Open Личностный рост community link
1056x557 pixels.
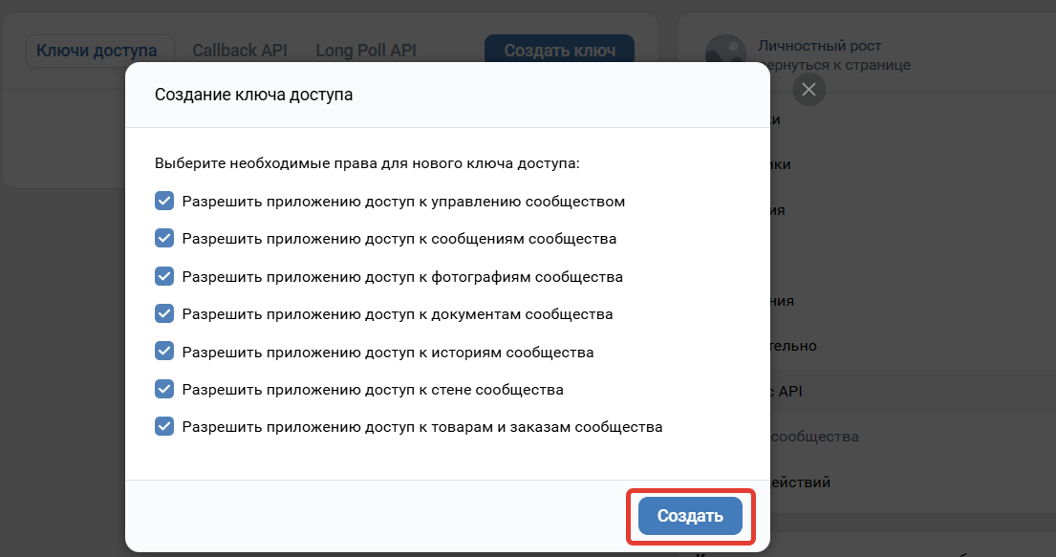[x=820, y=46]
